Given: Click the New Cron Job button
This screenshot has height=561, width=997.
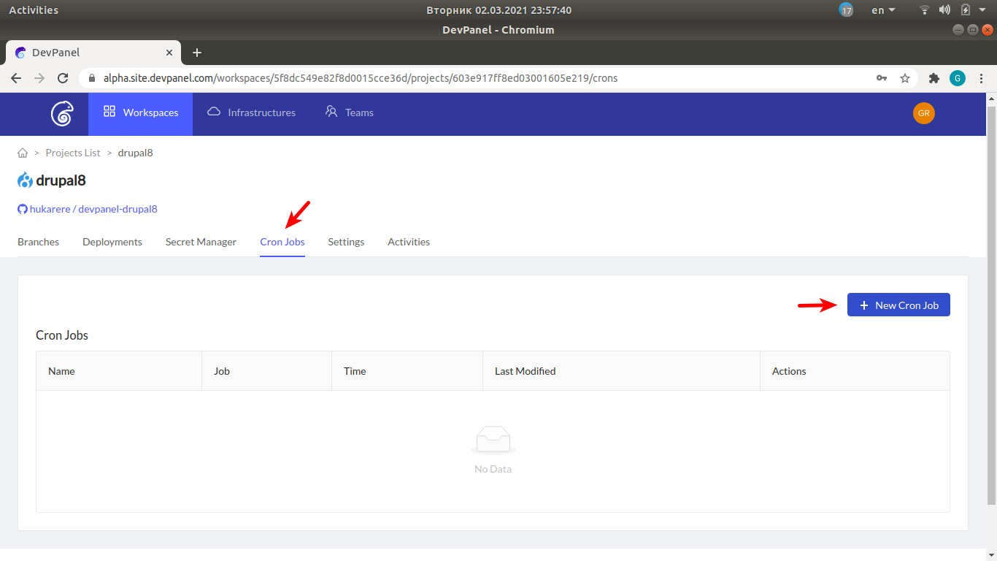Looking at the screenshot, I should 898,305.
